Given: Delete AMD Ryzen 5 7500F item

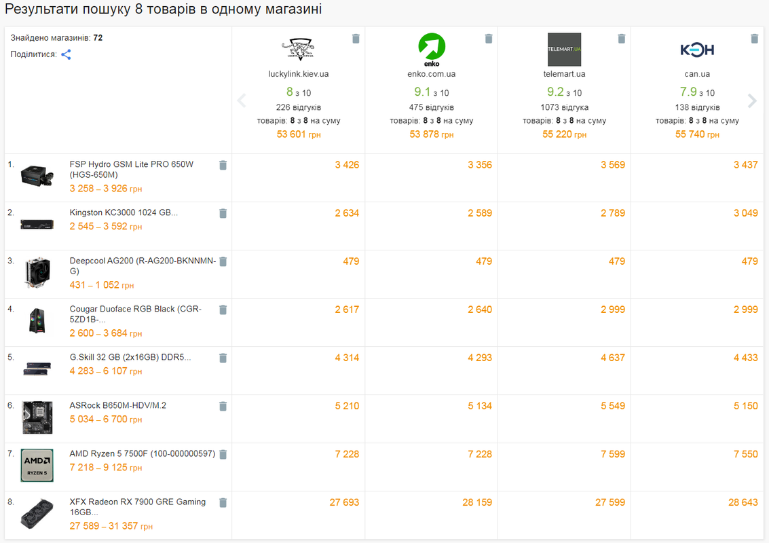Looking at the screenshot, I should click(x=223, y=455).
